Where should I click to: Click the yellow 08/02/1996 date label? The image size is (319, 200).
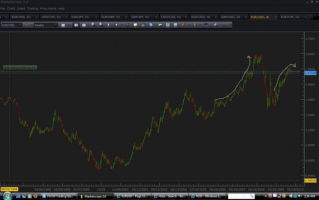9,189
